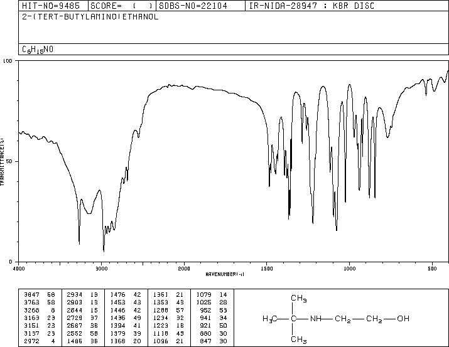The width and height of the screenshot is (449, 347).
Task: Click the SDBS-NO=22104 label
Action: click(x=193, y=6)
